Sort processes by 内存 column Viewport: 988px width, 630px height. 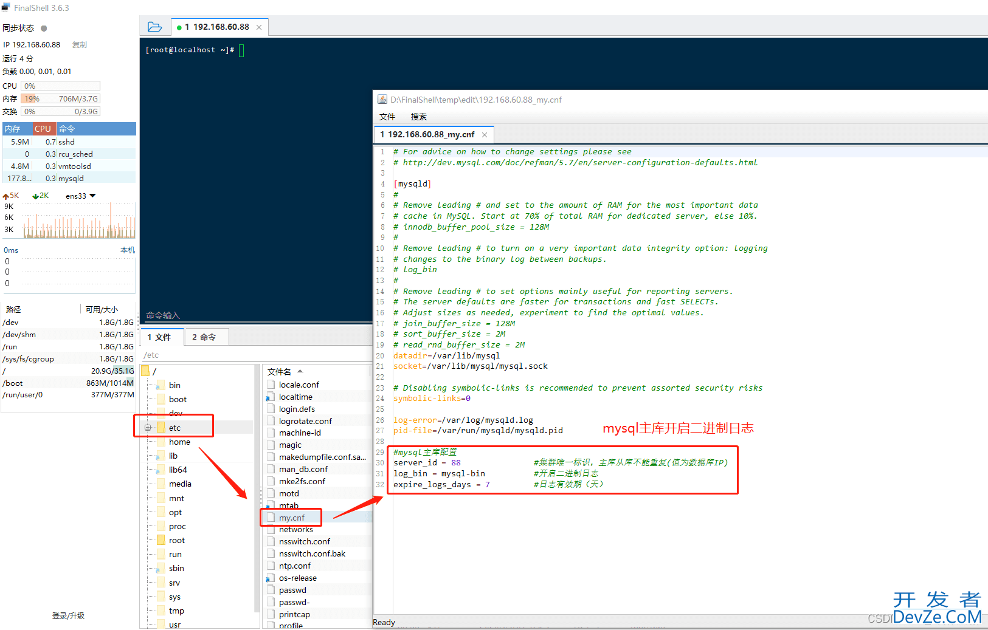(17, 129)
